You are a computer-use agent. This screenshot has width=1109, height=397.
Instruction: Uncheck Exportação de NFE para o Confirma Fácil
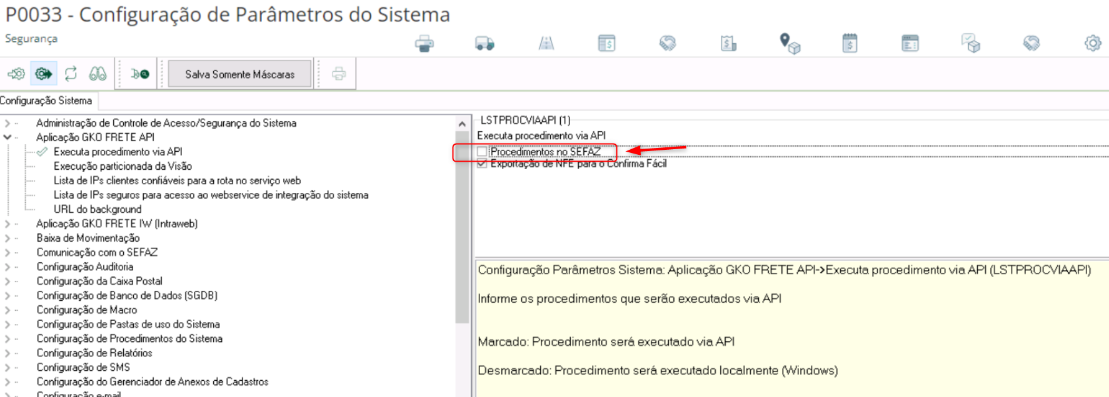tap(481, 164)
